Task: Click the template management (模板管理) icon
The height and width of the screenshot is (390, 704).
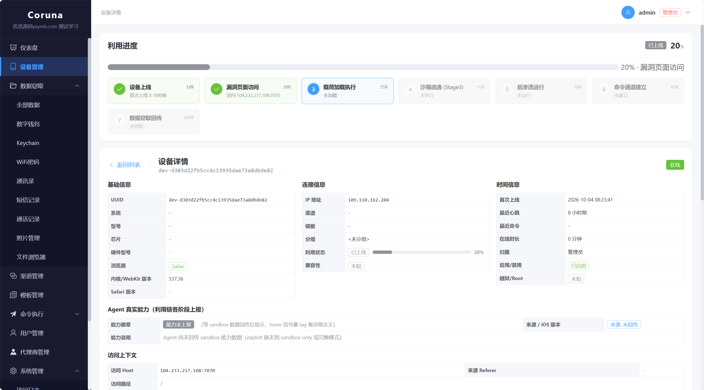Action: [x=13, y=295]
